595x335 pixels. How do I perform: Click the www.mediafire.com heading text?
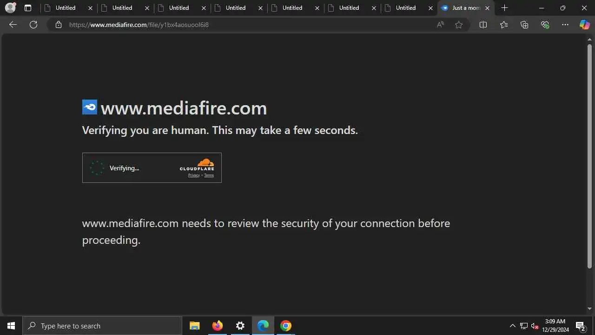coord(184,108)
